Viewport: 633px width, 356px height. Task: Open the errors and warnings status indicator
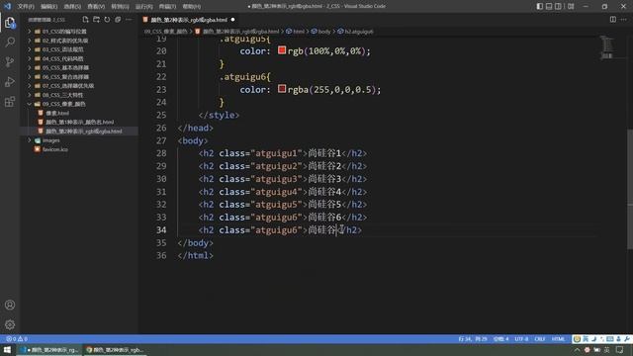pyautogui.click(x=17, y=339)
